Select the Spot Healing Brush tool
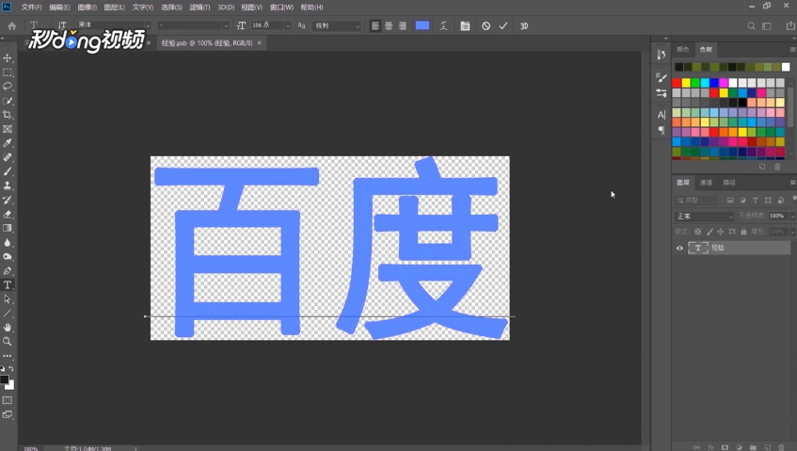The height and width of the screenshot is (451, 797). point(8,157)
